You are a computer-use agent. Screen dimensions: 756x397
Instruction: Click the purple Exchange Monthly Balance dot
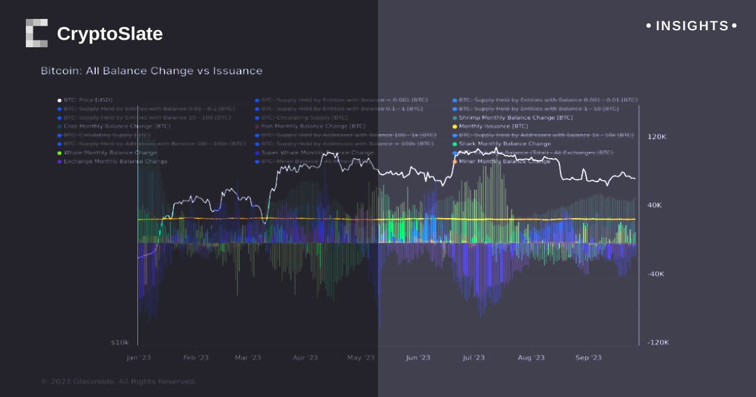coord(59,162)
